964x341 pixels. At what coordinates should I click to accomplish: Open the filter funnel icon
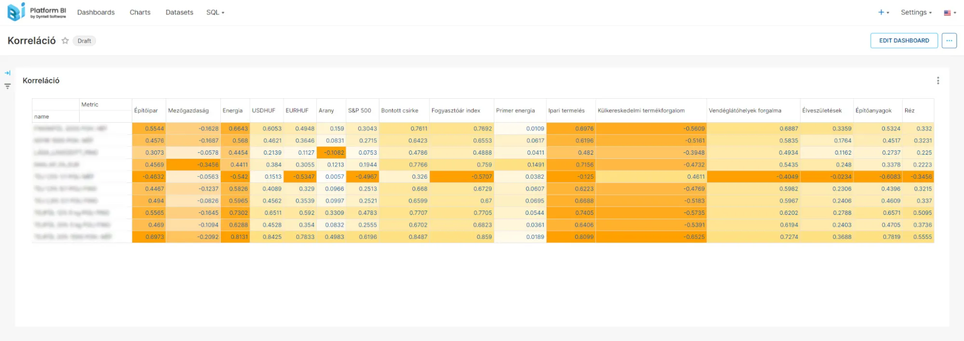coord(8,86)
